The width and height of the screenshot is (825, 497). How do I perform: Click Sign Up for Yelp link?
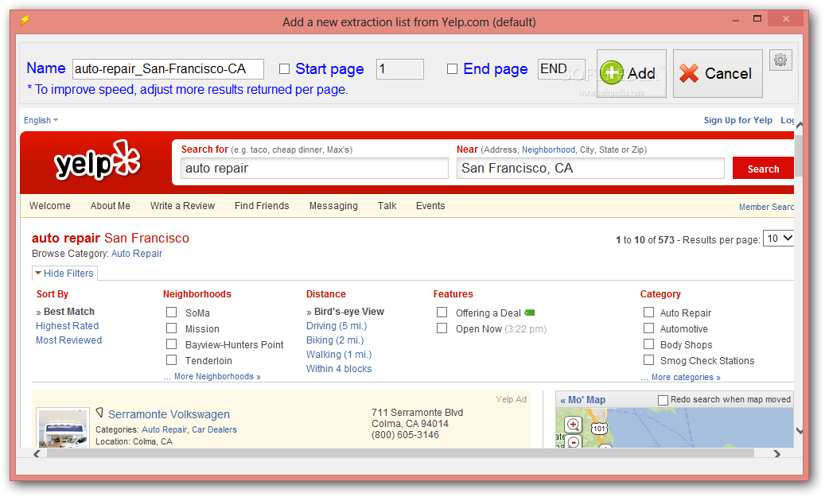pos(738,120)
